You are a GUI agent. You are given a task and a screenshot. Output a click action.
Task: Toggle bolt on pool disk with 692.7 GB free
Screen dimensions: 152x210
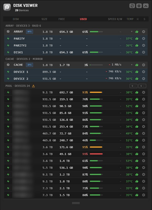pyautogui.click(x=8, y=92)
